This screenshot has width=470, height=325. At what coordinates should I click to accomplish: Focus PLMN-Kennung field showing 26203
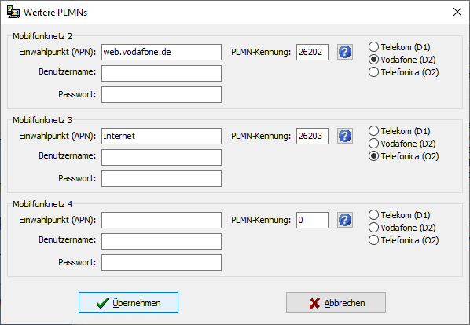tap(312, 136)
